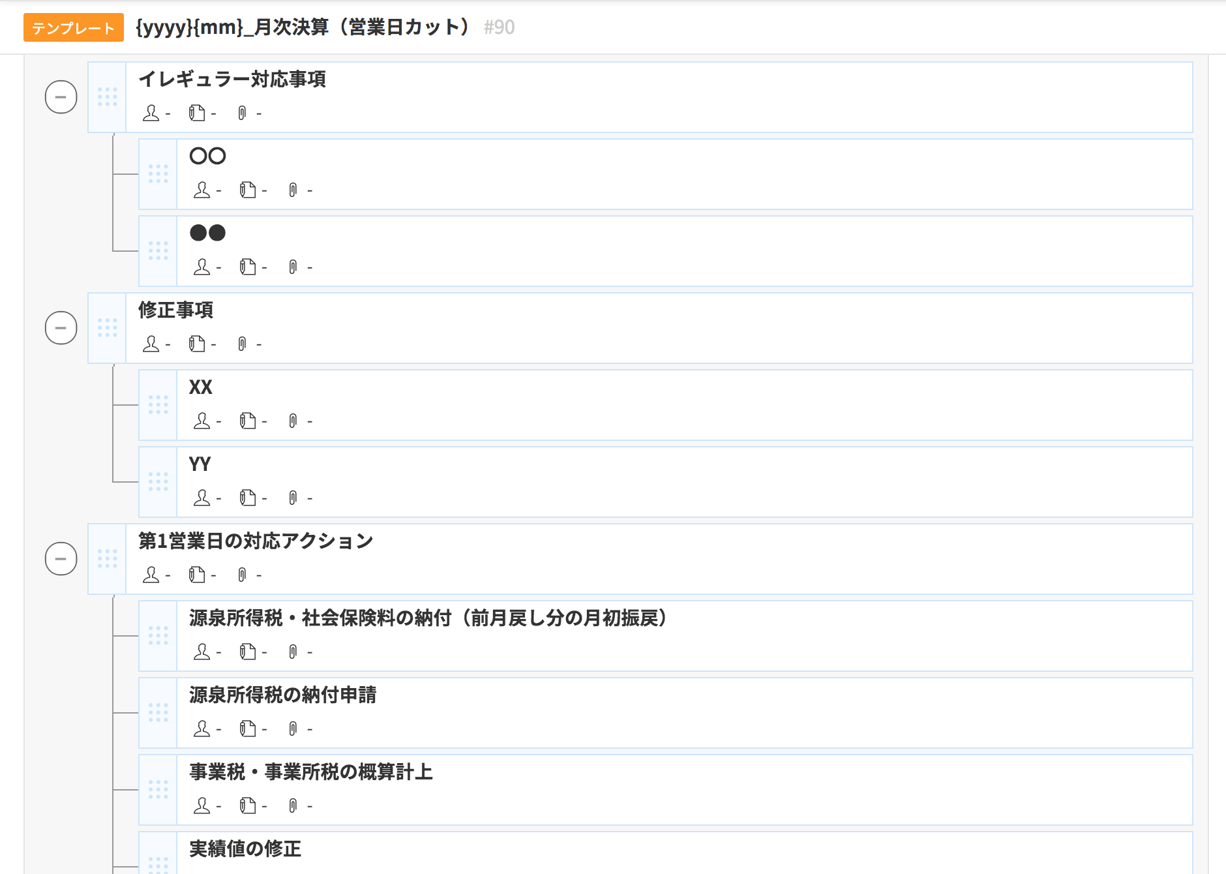Click drag handle of イレギュラー対応事項 row
1226x874 pixels.
(107, 97)
